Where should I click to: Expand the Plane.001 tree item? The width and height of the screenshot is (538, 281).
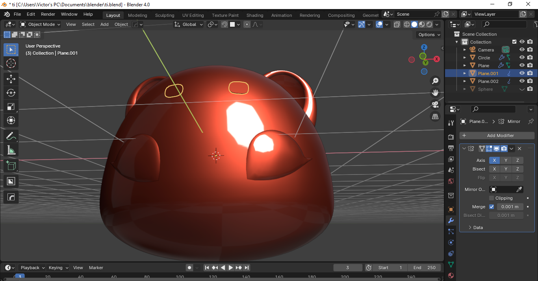tap(465, 73)
